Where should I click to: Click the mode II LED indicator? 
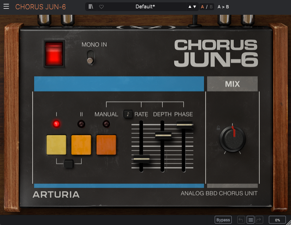(x=81, y=124)
